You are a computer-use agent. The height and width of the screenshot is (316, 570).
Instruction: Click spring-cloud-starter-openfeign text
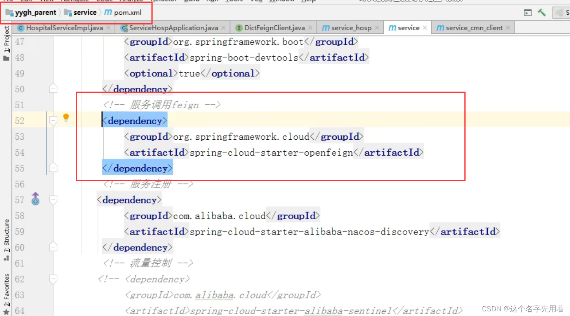[271, 153]
